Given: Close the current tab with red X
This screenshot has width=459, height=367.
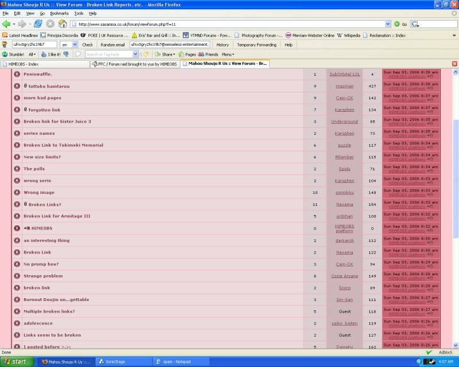Looking at the screenshot, I should [454, 64].
